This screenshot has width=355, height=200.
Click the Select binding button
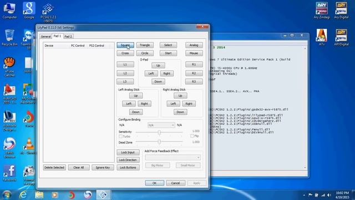pyautogui.click(x=168, y=45)
